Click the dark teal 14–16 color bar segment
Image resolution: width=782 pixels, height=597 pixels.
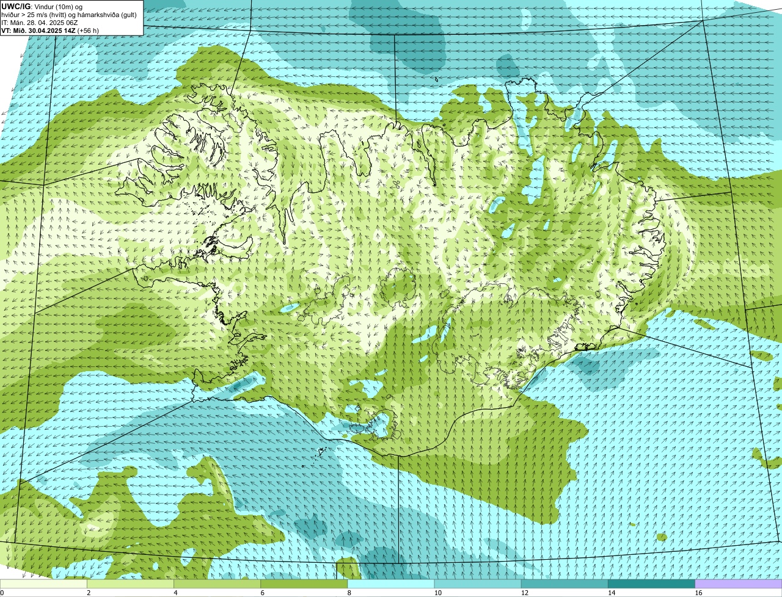652,584
